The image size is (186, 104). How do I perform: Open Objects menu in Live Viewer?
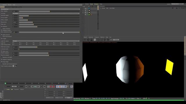[85, 37]
